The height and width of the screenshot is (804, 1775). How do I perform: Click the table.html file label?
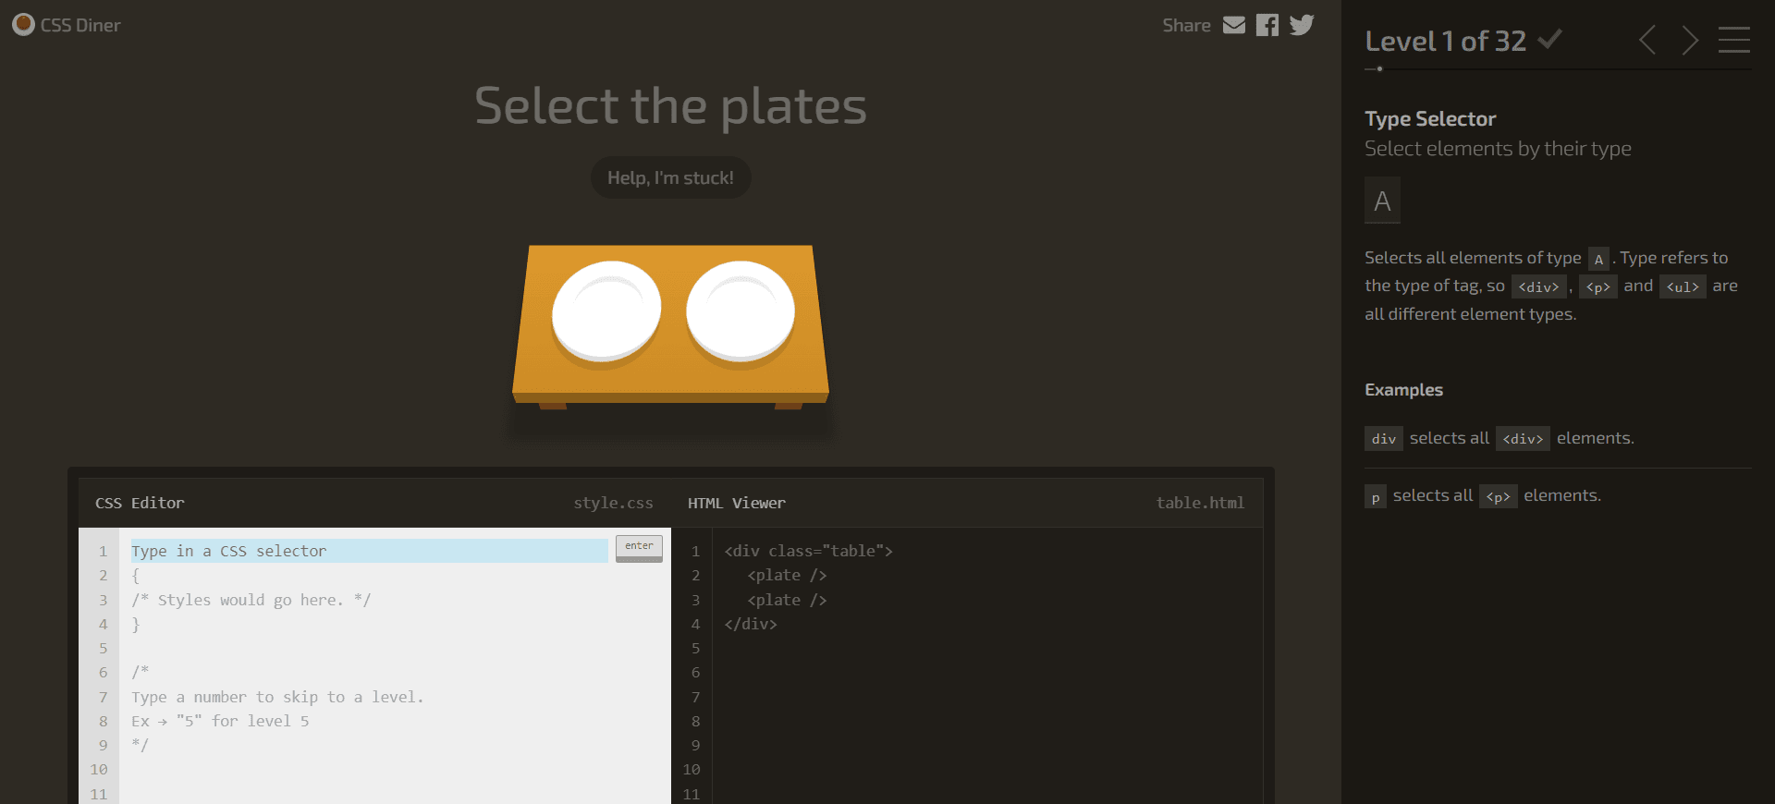(1200, 503)
